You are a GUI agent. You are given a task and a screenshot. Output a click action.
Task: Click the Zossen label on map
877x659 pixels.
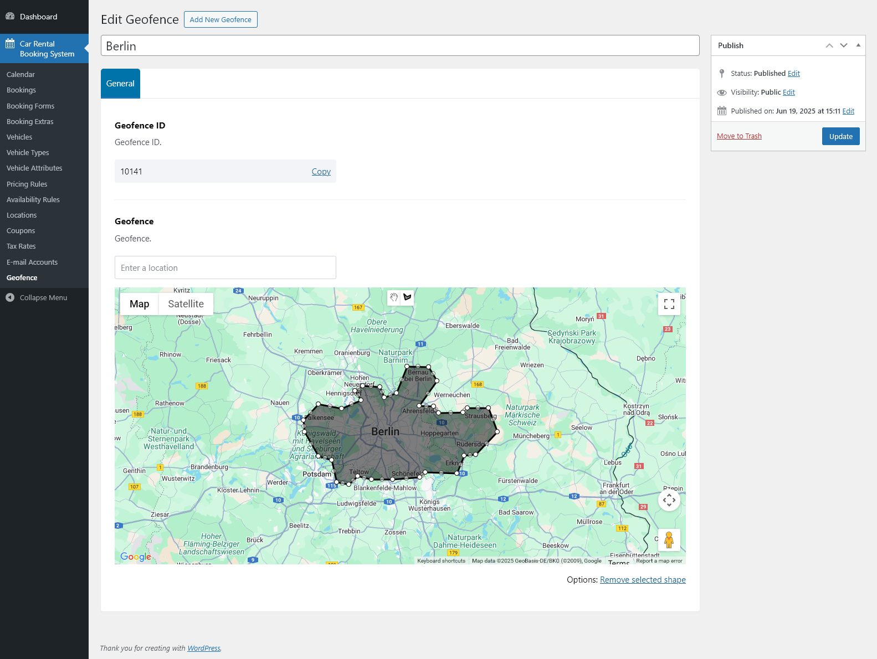[x=396, y=532]
